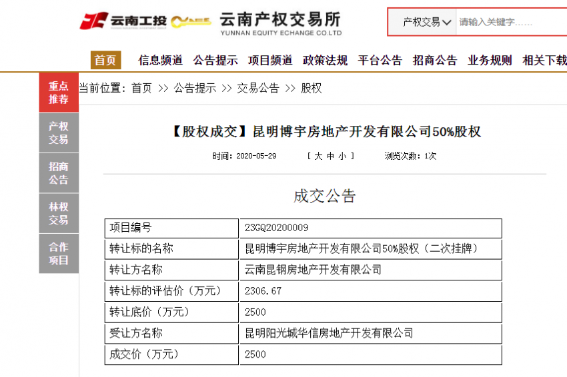Viewport: 567px width, 377px height.
Task: Open the 公告提示 menu item
Action: tap(215, 61)
